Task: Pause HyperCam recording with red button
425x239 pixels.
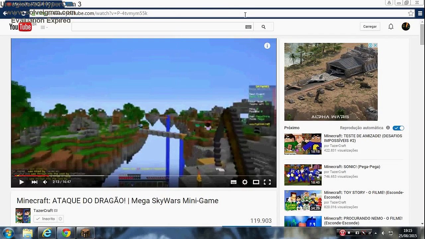Action: coord(342,233)
